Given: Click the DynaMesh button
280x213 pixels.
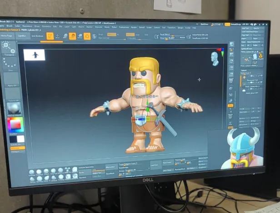Looking at the screenshot, I should 110,173.
